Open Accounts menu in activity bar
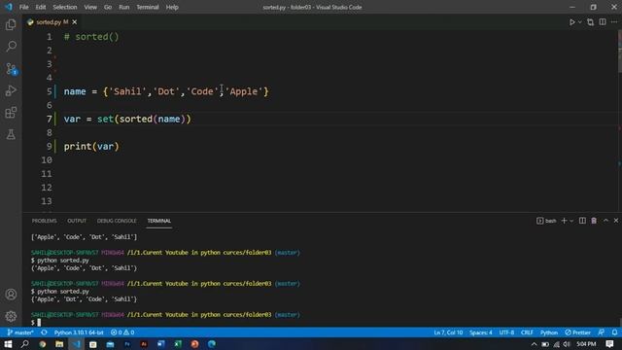Screen dimensions: 622x350 pos(11,295)
